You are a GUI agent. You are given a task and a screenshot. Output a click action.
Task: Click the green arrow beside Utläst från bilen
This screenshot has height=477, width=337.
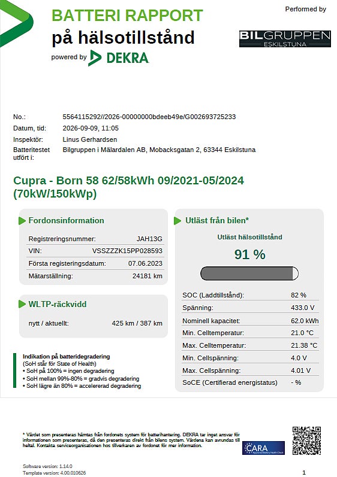177,221
